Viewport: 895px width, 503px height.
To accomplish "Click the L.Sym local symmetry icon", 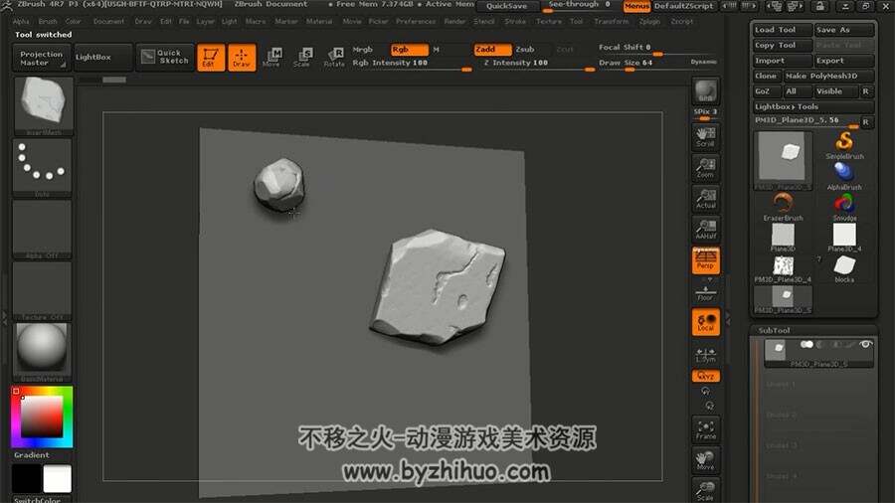I will pos(705,355).
